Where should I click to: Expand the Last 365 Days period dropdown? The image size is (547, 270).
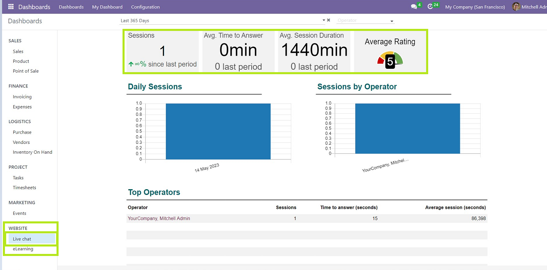324,20
